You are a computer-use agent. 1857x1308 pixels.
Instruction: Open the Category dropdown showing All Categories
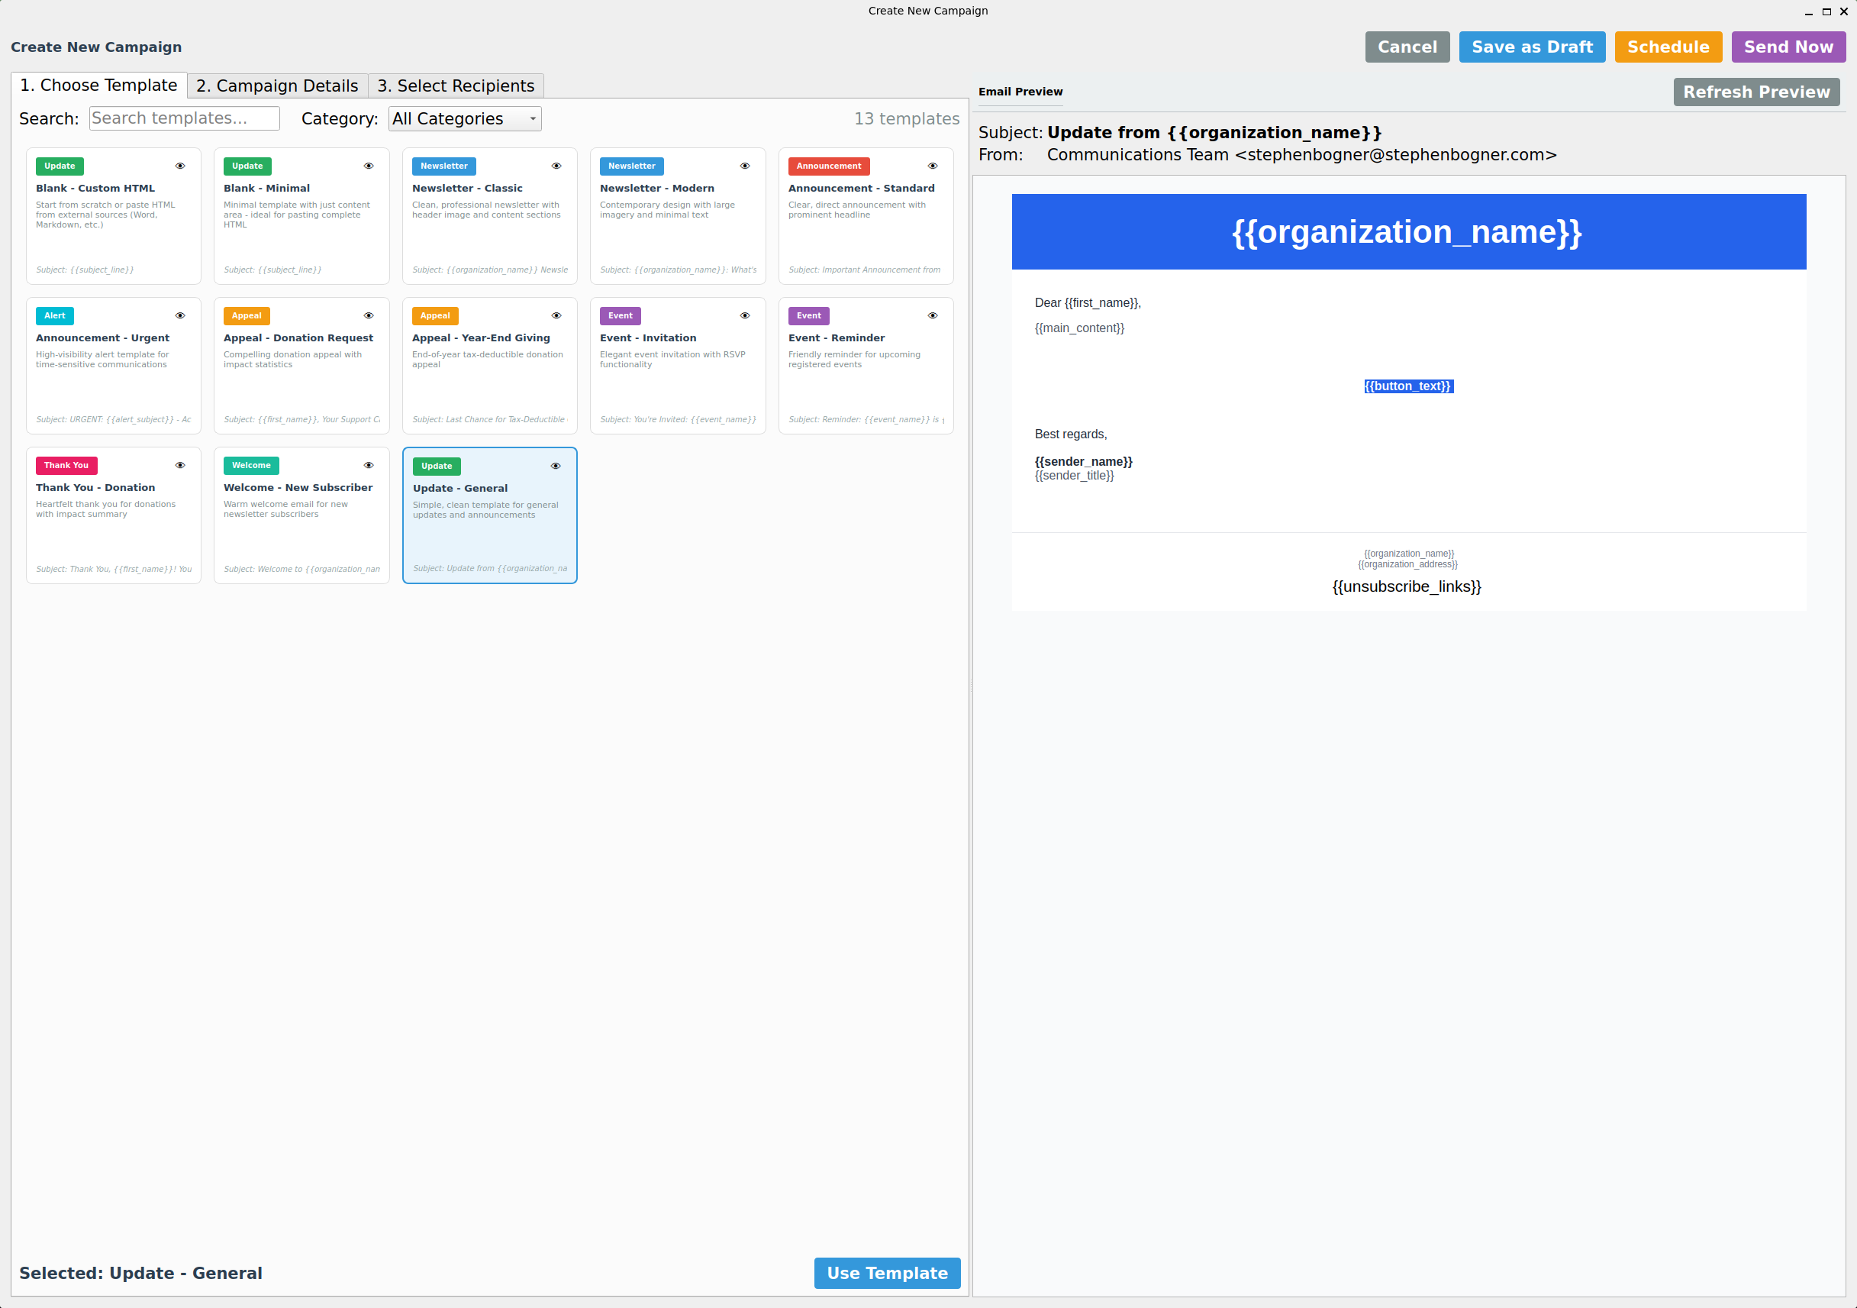[x=464, y=118]
